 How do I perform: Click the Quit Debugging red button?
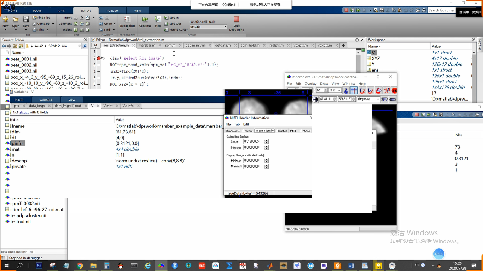pos(237,19)
